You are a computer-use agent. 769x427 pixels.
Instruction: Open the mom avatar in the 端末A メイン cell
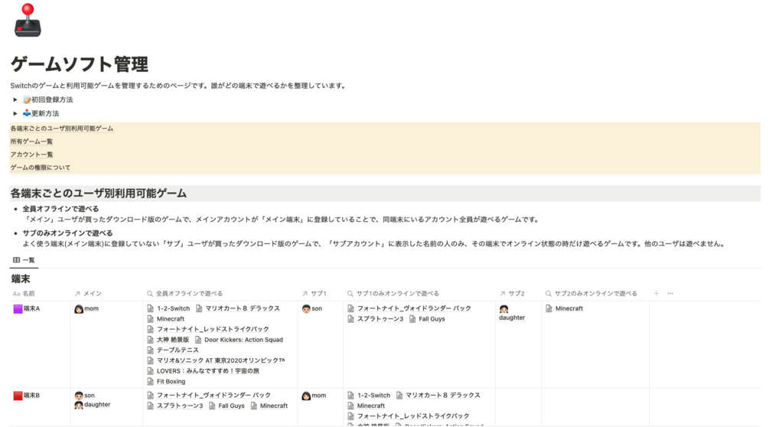pos(79,309)
